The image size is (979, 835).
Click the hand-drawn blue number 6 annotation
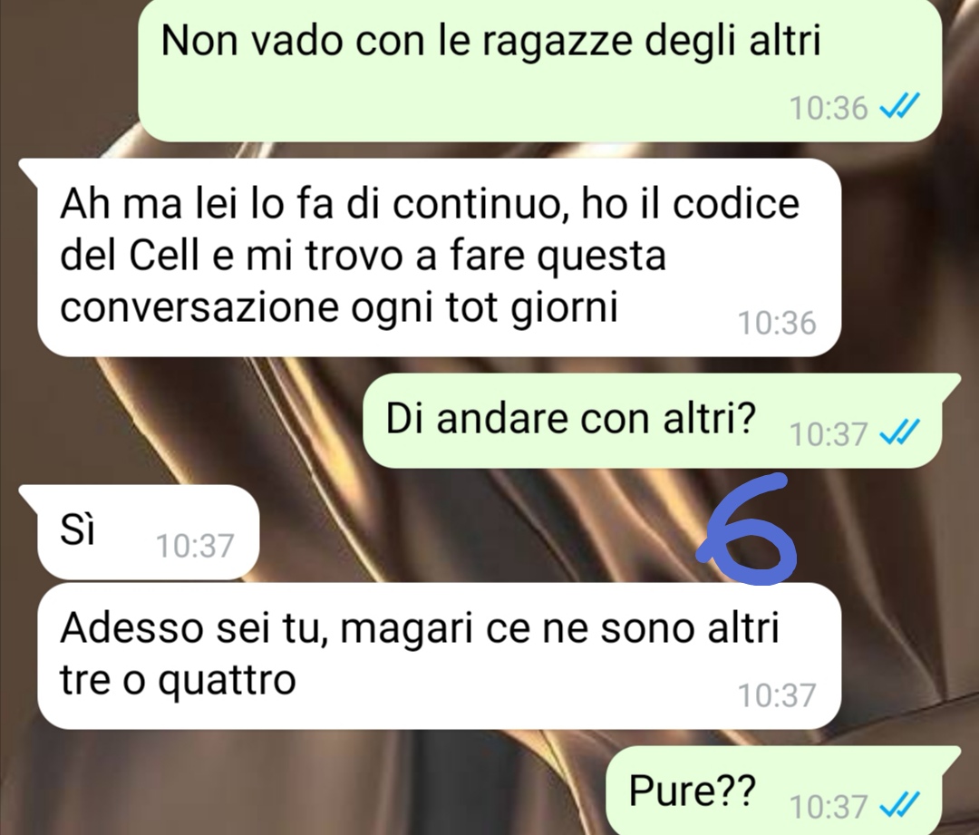747,529
